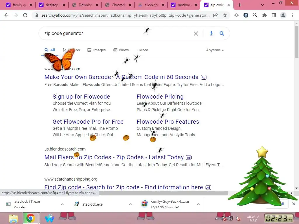Click the horizontal page scrollbar
The image size is (299, 224).
pyautogui.click(x=164, y=193)
